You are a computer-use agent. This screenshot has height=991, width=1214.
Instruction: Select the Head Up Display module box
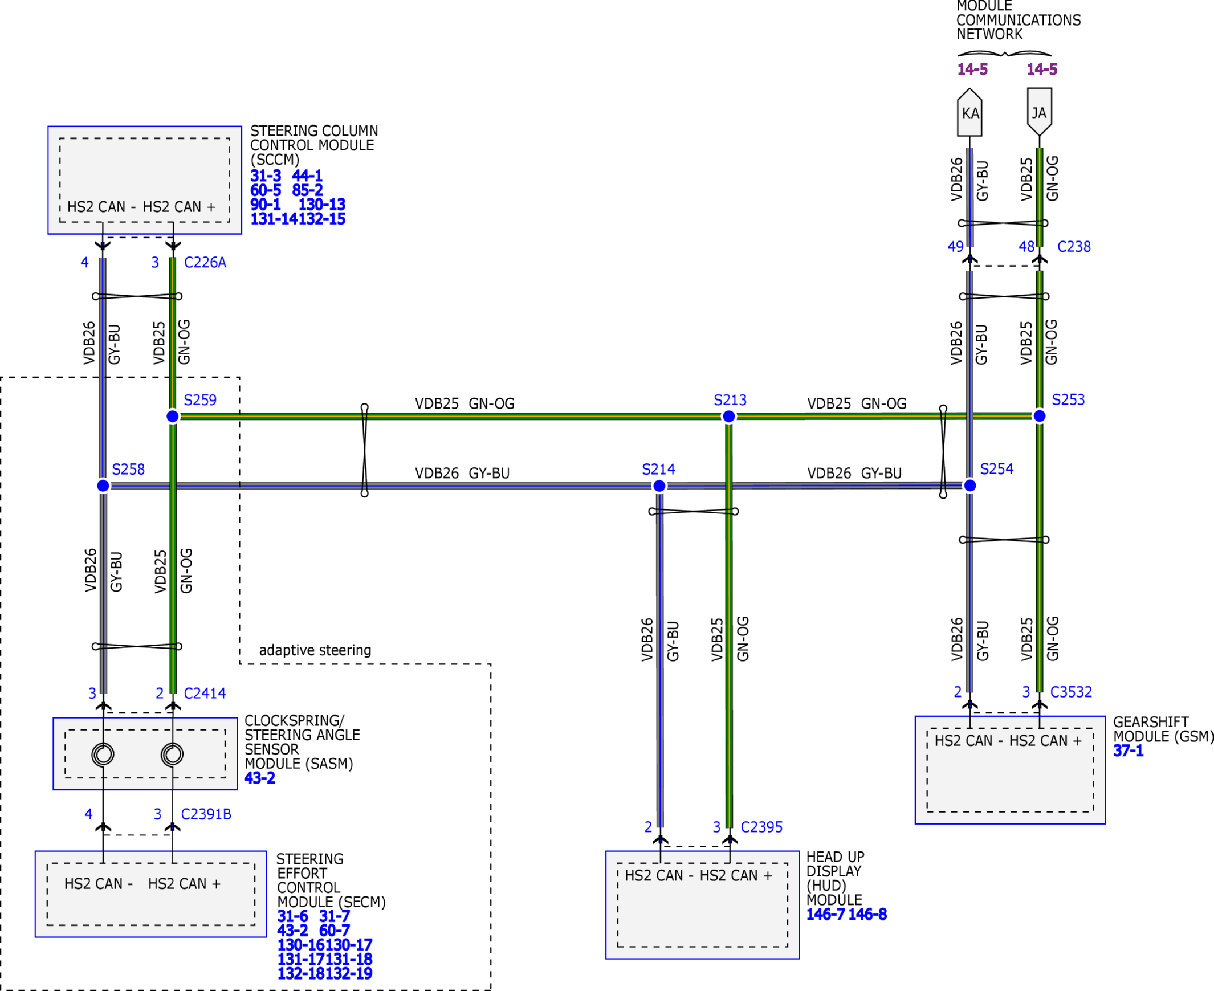(x=702, y=905)
